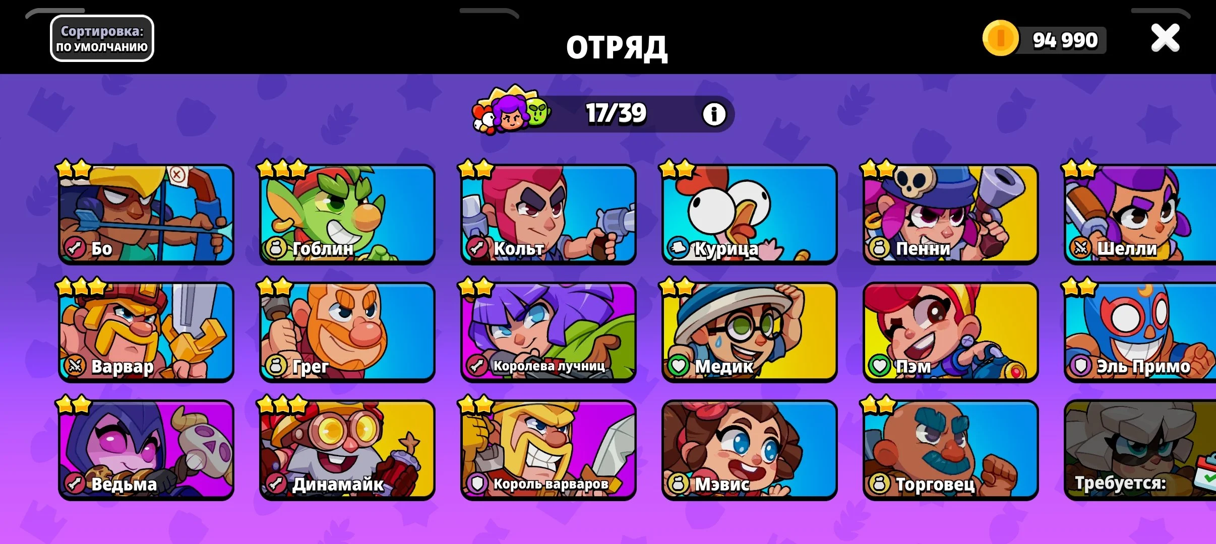Open the Курица chicken card

(750, 214)
